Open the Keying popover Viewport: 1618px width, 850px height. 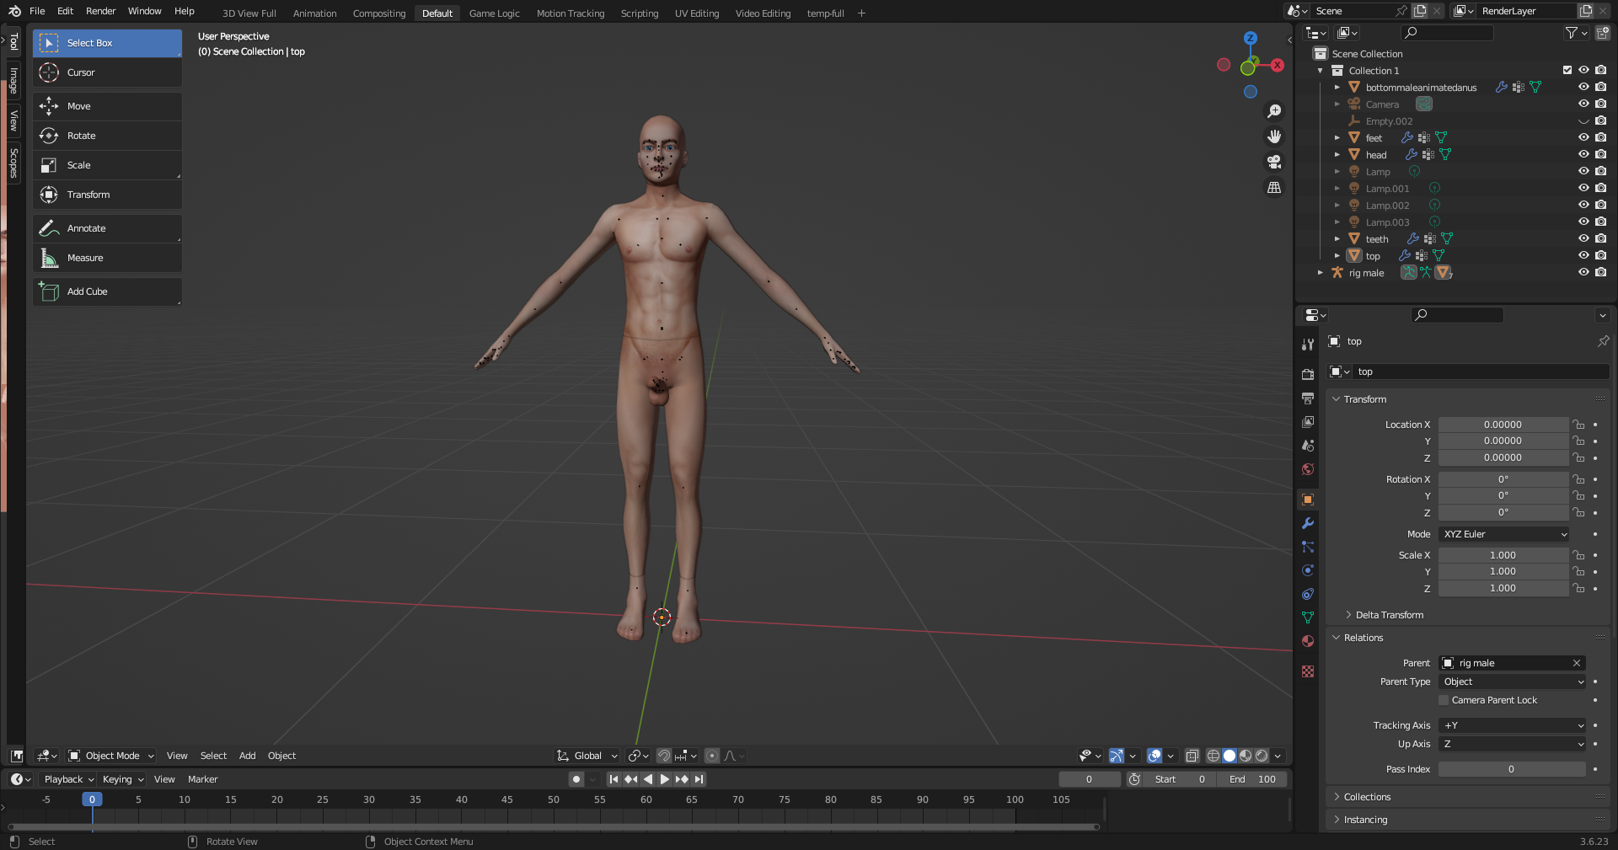(x=123, y=779)
